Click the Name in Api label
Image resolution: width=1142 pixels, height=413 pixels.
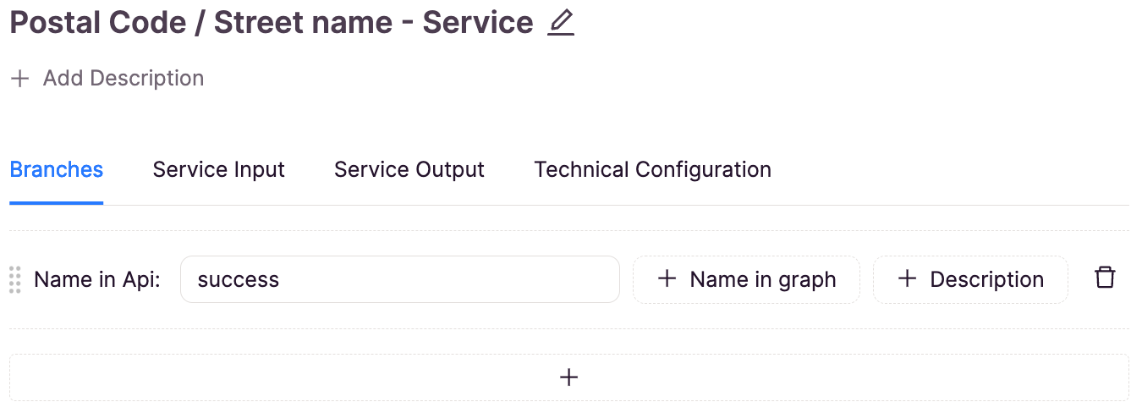97,280
